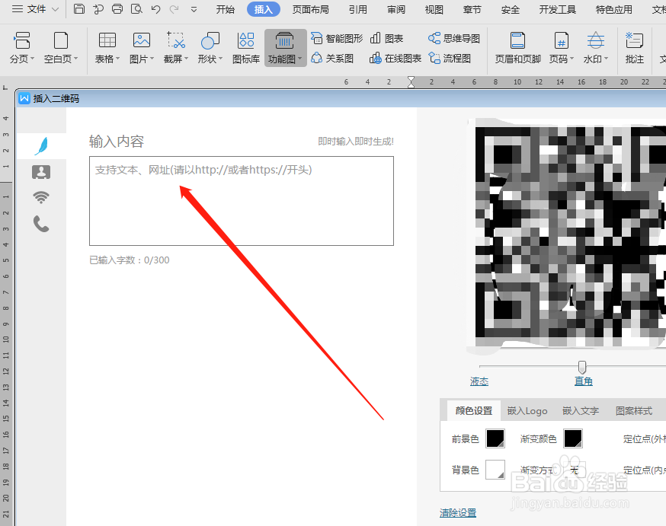Image resolution: width=666 pixels, height=526 pixels.
Task: Open the 流程图 flowchart tool
Action: (x=450, y=58)
